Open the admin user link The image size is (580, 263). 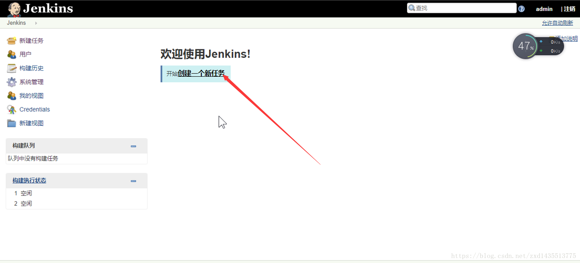(x=544, y=9)
